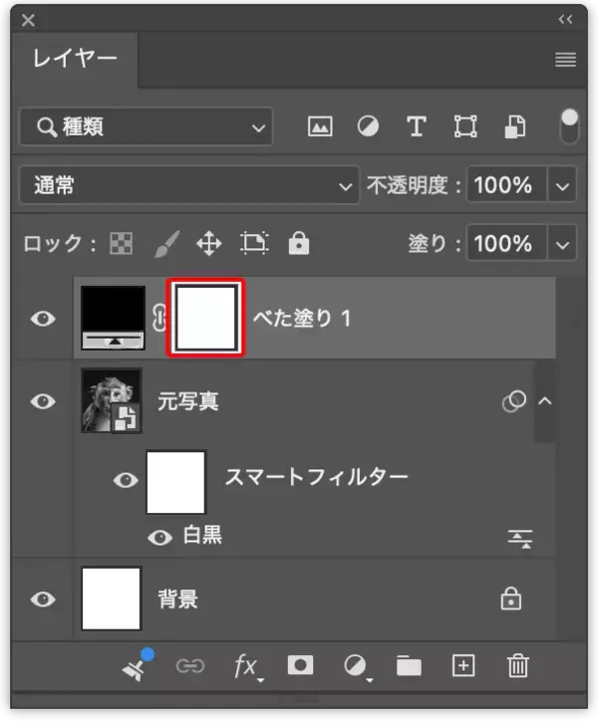The height and width of the screenshot is (723, 598).
Task: Lock artboard auto-nesting icon
Action: click(254, 243)
